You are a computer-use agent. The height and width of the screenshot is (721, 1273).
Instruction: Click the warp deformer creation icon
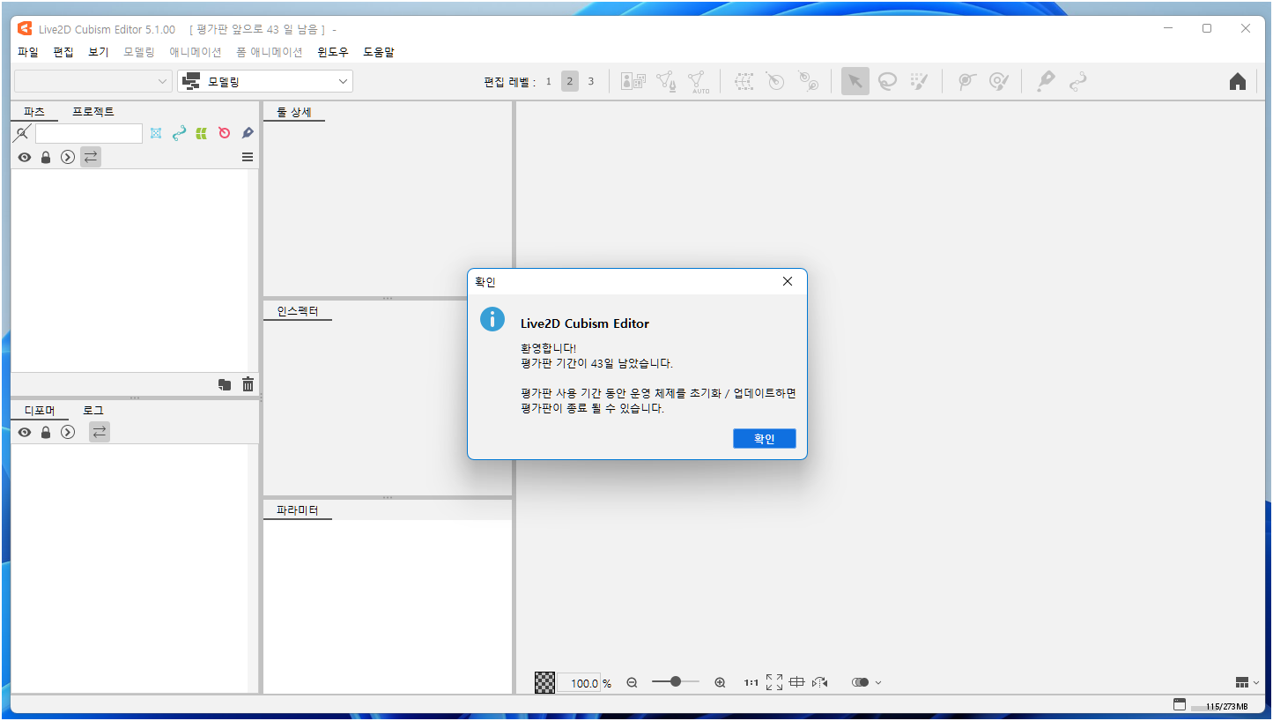point(744,82)
